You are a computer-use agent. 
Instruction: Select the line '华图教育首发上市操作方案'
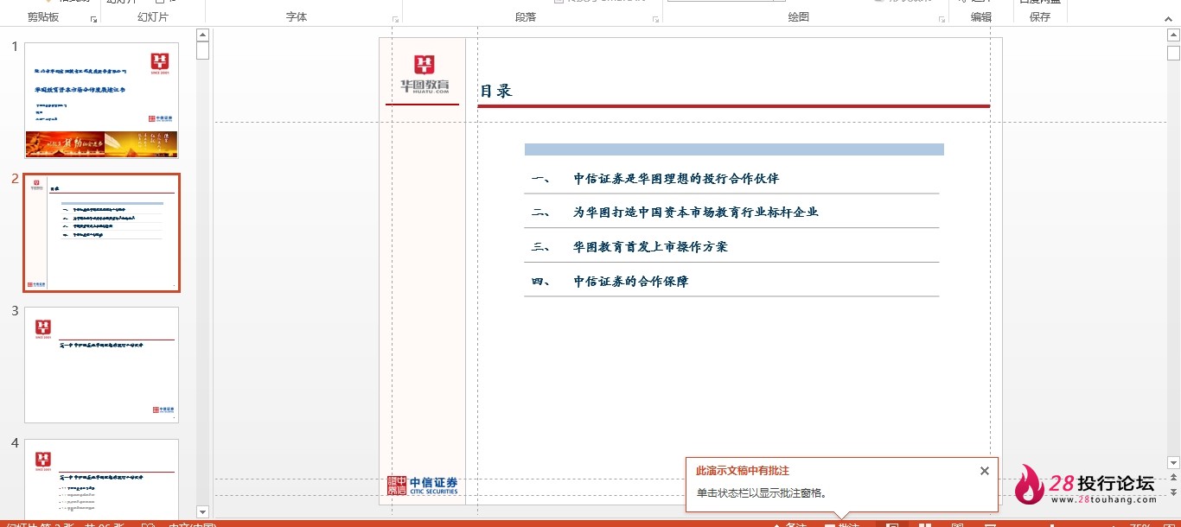coord(650,246)
